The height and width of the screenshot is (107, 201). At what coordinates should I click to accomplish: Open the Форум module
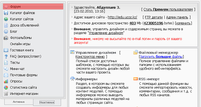33,7
